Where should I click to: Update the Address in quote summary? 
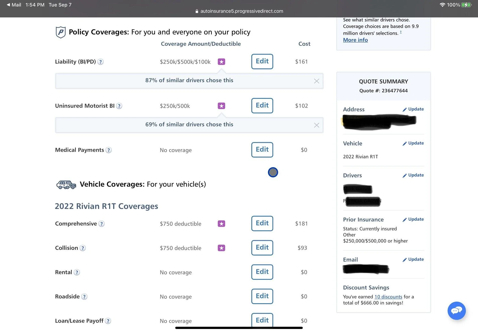click(x=413, y=109)
